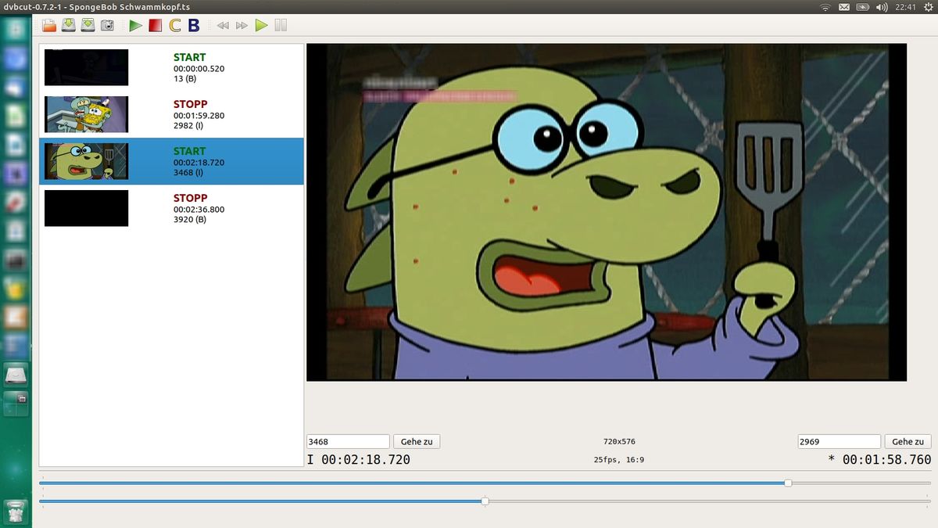Play the video with the light green triangle
938x528 pixels.
261,25
